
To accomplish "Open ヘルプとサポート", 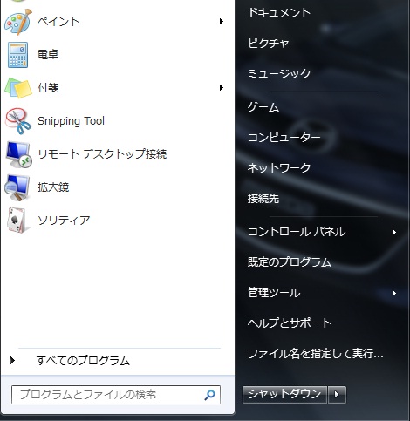I will 290,323.
